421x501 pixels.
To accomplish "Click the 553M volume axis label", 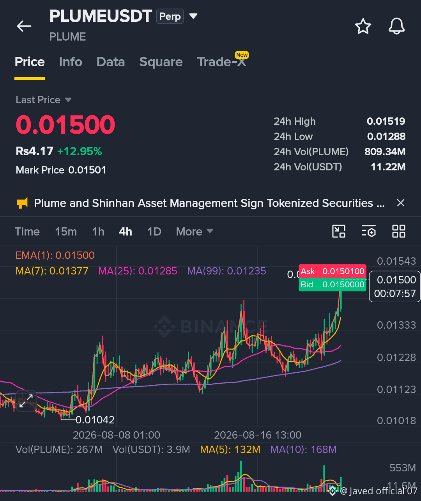I will tap(403, 468).
